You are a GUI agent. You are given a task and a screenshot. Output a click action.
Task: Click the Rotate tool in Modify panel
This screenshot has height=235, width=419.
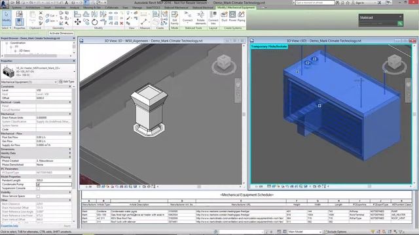pyautogui.click(x=94, y=22)
